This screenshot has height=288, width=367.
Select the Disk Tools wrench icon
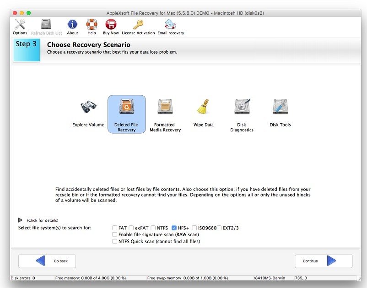(280, 107)
